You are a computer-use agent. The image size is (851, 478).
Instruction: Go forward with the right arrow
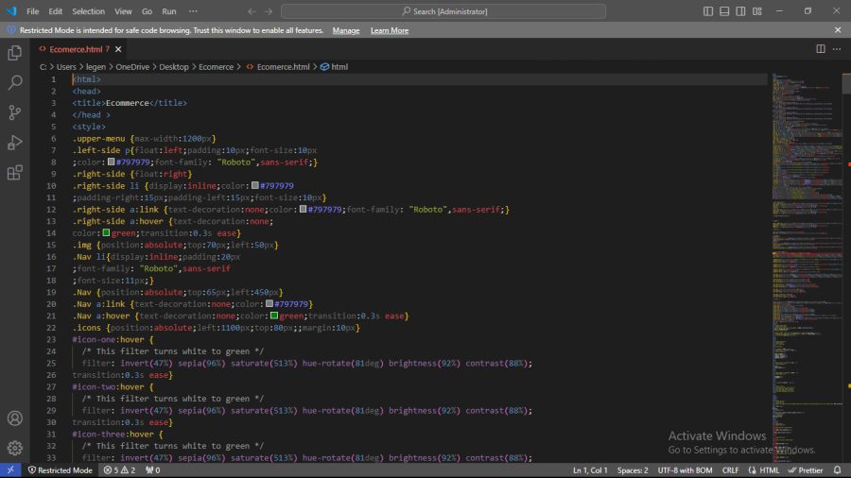pos(269,10)
